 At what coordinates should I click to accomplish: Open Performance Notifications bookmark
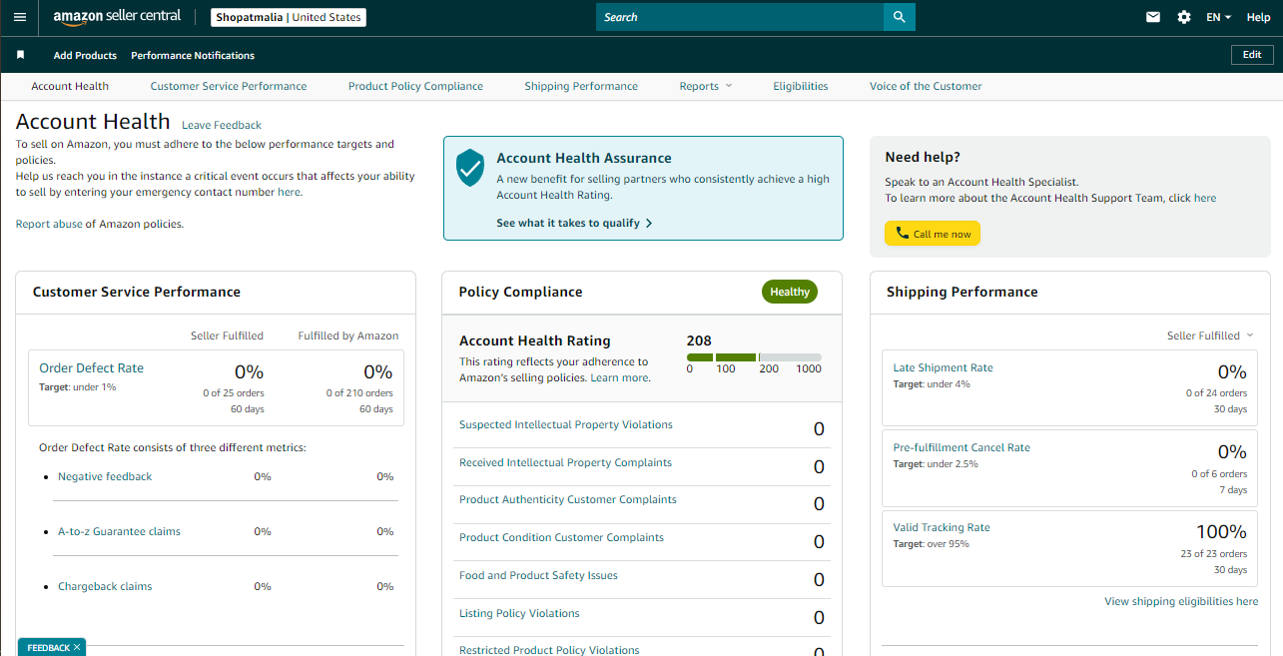click(x=193, y=55)
